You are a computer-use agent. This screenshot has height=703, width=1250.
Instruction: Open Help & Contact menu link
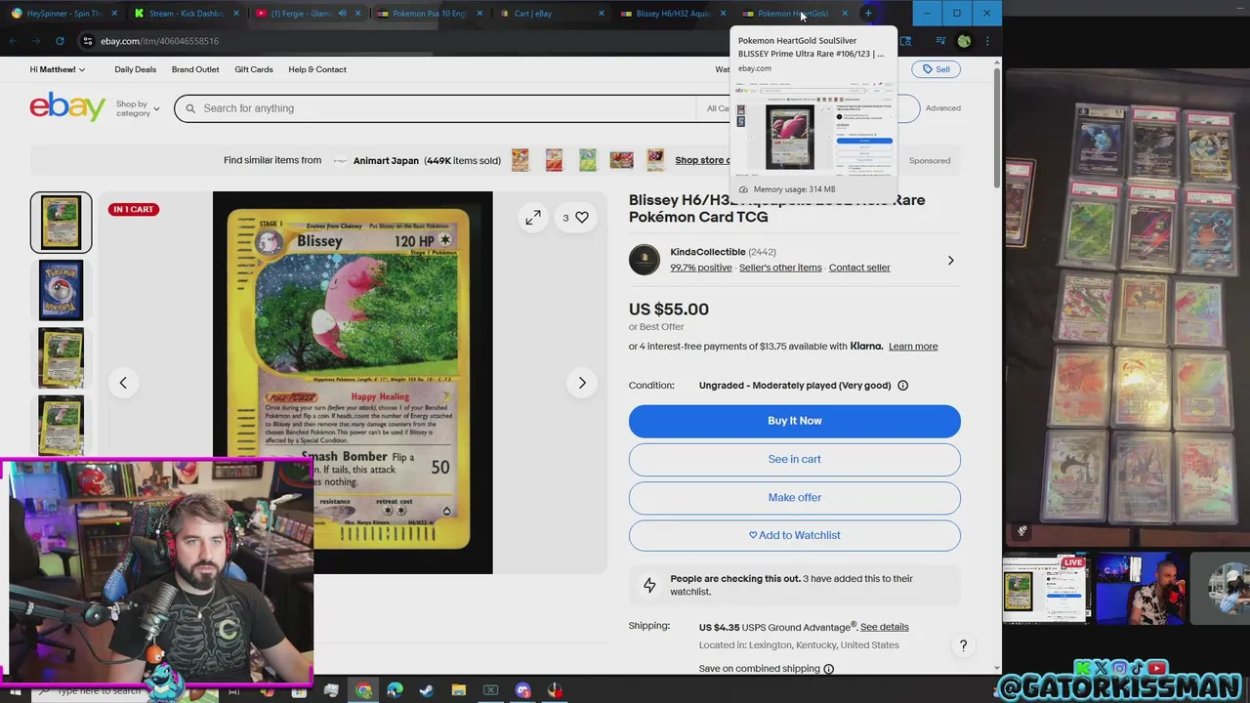(317, 69)
